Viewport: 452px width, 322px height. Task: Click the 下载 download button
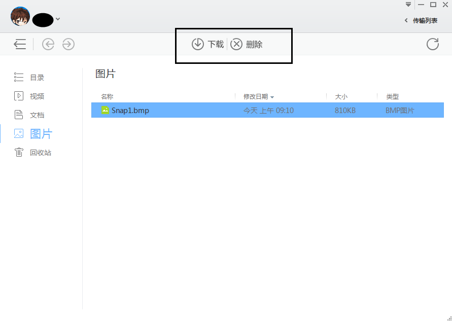208,44
